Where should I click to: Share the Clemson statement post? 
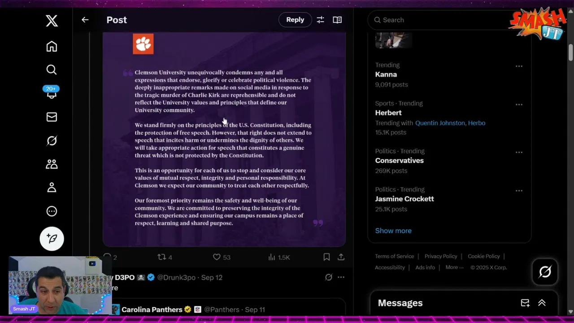click(341, 257)
